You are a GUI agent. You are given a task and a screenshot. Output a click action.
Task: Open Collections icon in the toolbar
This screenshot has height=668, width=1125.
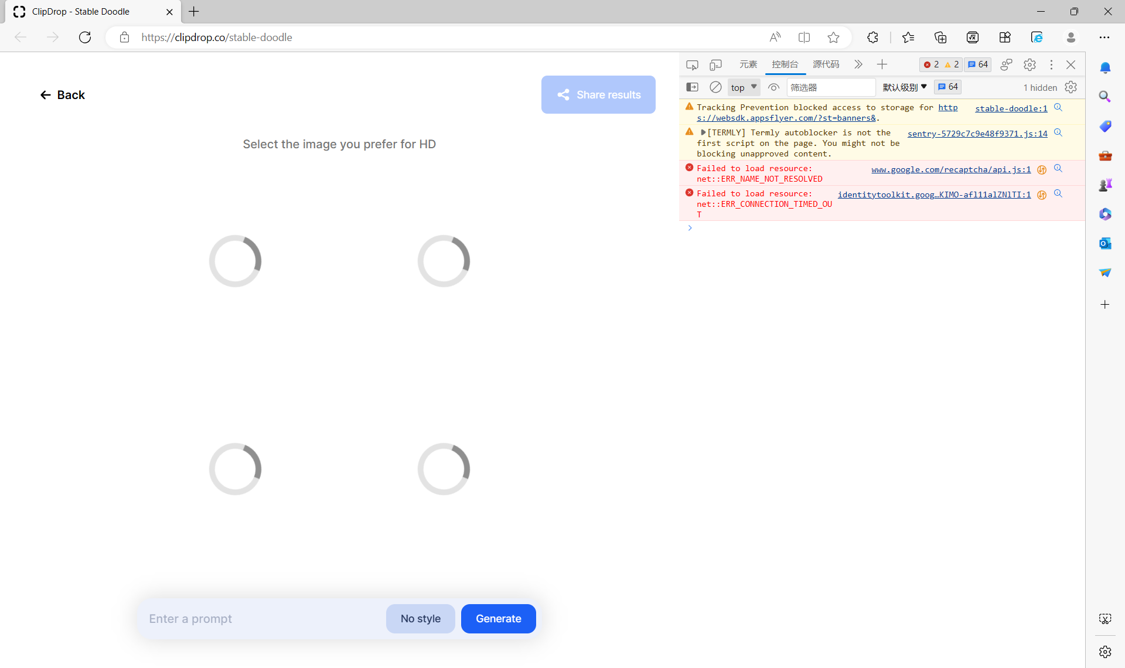940,38
